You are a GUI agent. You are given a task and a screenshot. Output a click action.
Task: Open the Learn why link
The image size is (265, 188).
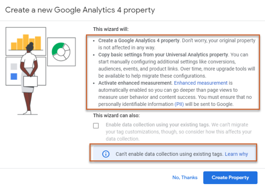point(236,154)
